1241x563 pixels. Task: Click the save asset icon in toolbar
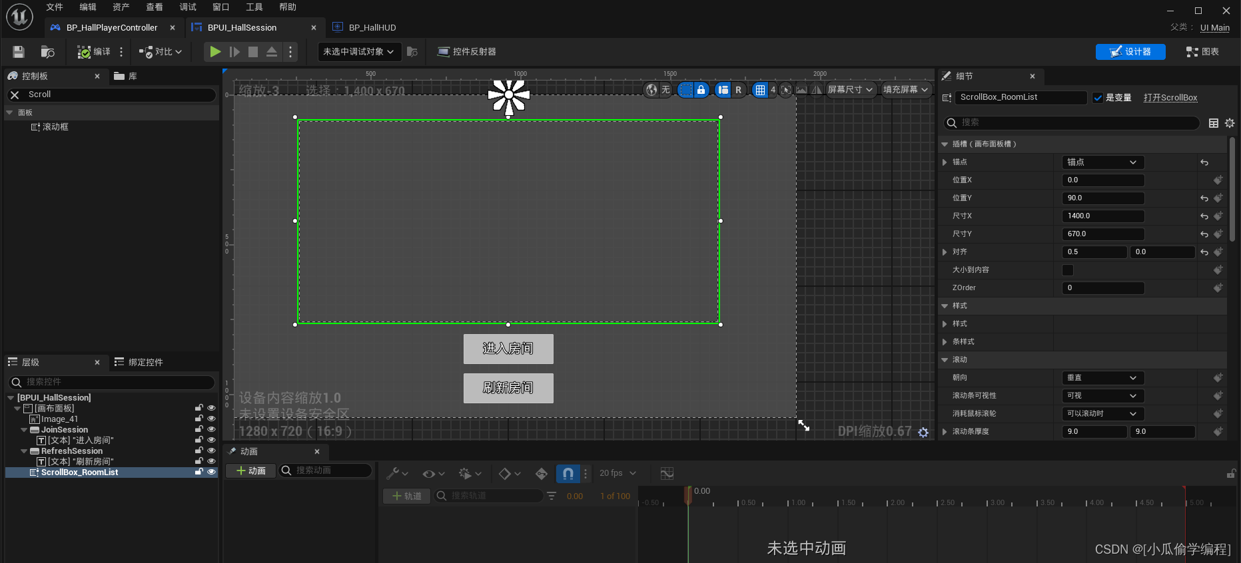click(19, 52)
